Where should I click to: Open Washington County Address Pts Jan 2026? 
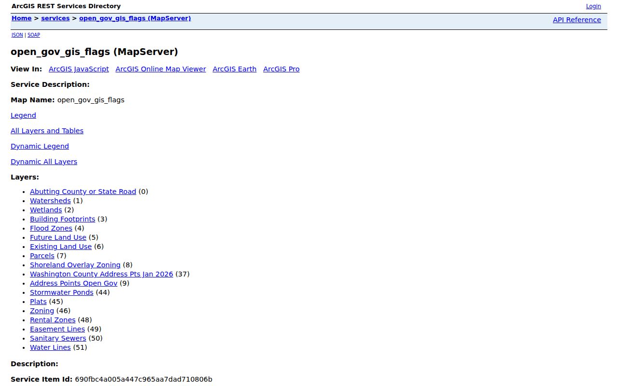pyautogui.click(x=101, y=274)
